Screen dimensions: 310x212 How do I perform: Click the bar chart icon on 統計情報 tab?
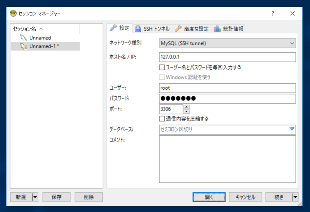[x=217, y=29]
